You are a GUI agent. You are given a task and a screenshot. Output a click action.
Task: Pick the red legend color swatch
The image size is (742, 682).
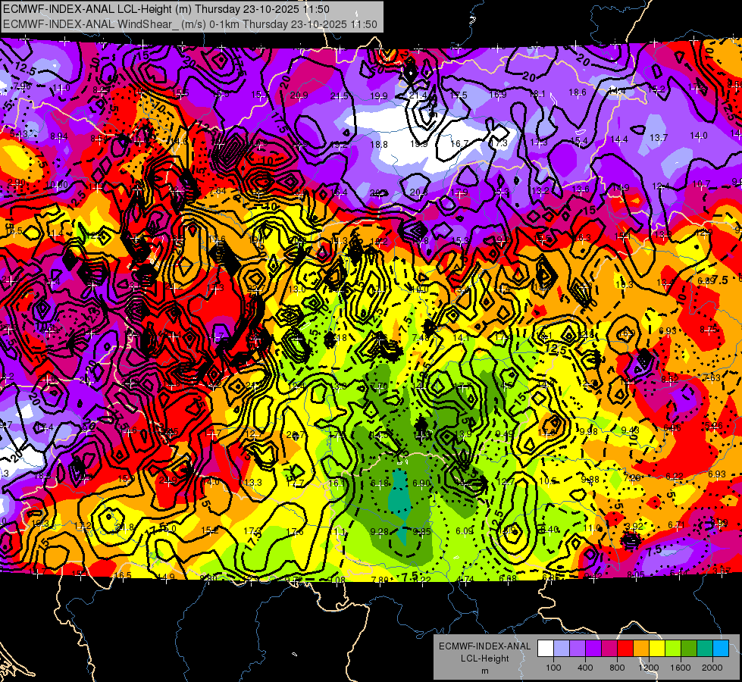(x=625, y=649)
